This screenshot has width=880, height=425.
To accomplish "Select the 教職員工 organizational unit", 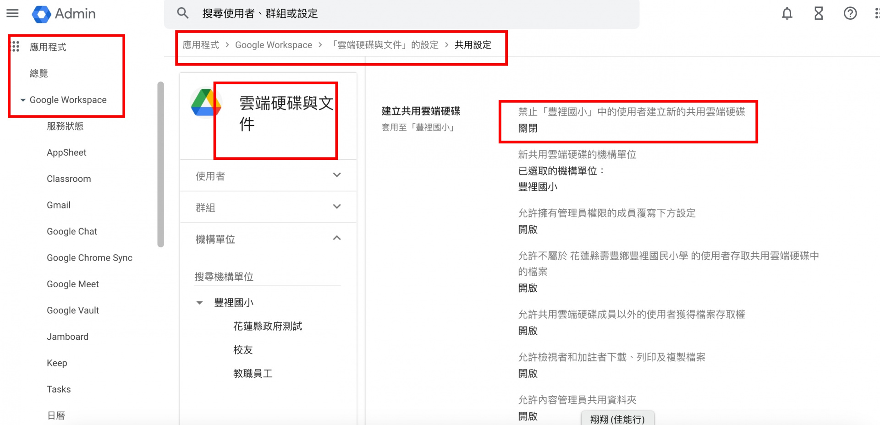I will [253, 374].
